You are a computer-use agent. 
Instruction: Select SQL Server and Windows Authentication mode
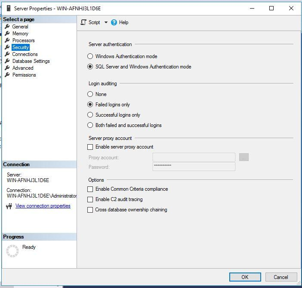click(x=90, y=67)
